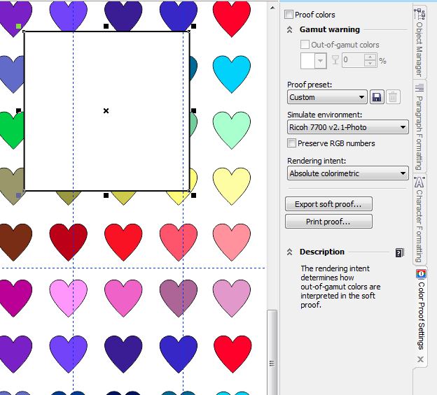Image resolution: width=437 pixels, height=395 pixels.
Task: Close the docker with the X icon
Action: (x=421, y=359)
